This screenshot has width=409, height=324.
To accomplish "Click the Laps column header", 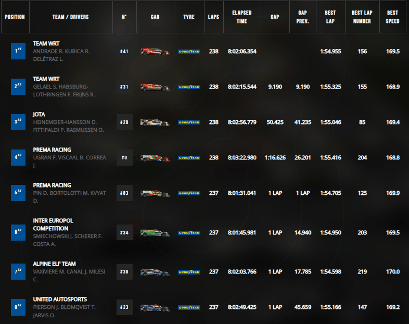I will [214, 17].
